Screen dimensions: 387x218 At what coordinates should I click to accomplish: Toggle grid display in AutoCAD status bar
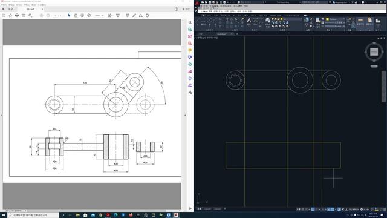pyautogui.click(x=303, y=210)
